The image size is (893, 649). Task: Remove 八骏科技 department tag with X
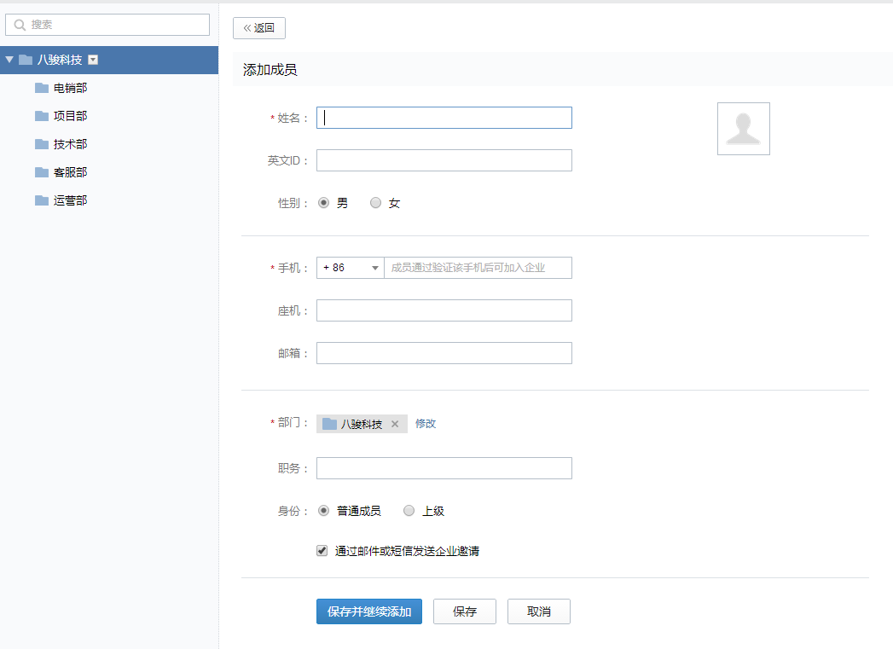tap(394, 424)
